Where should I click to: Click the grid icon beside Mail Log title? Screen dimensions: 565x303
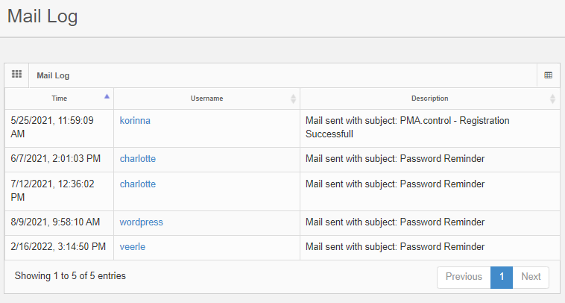pyautogui.click(x=16, y=75)
